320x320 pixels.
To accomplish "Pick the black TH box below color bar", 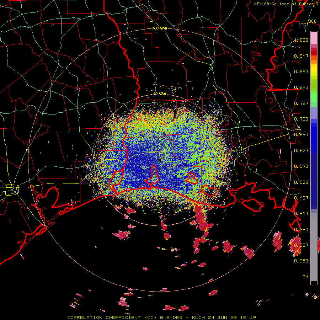I will coord(314,283).
